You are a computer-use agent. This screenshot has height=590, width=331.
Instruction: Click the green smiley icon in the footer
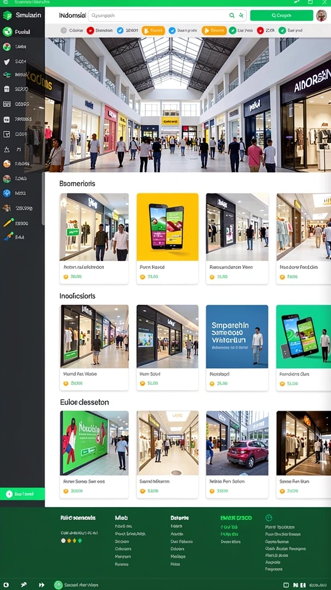point(269,518)
